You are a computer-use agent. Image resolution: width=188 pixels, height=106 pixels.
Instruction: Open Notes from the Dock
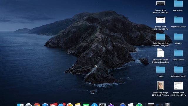click(78, 105)
